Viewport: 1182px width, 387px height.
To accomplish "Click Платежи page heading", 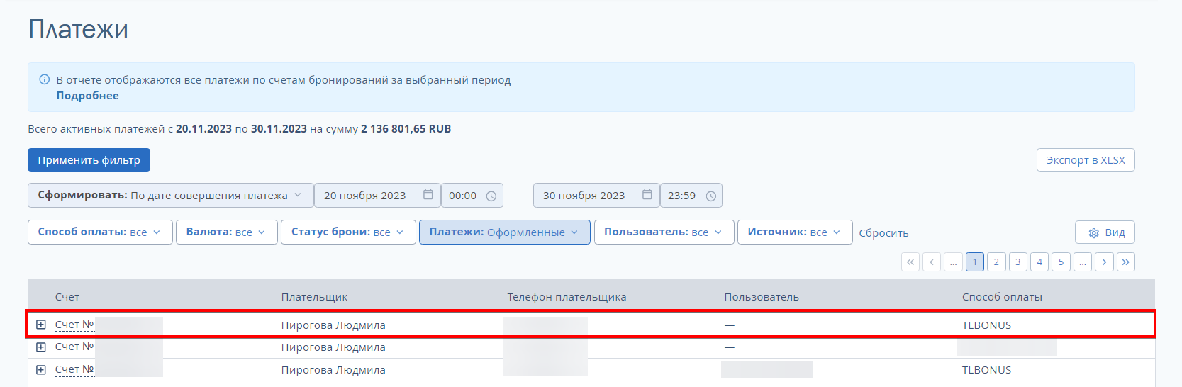I will [78, 30].
